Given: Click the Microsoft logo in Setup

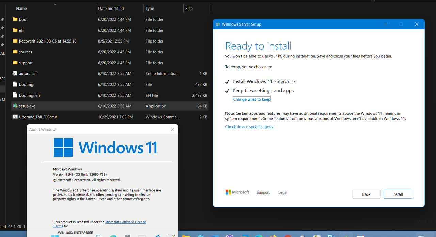Looking at the screenshot, I should 237,192.
